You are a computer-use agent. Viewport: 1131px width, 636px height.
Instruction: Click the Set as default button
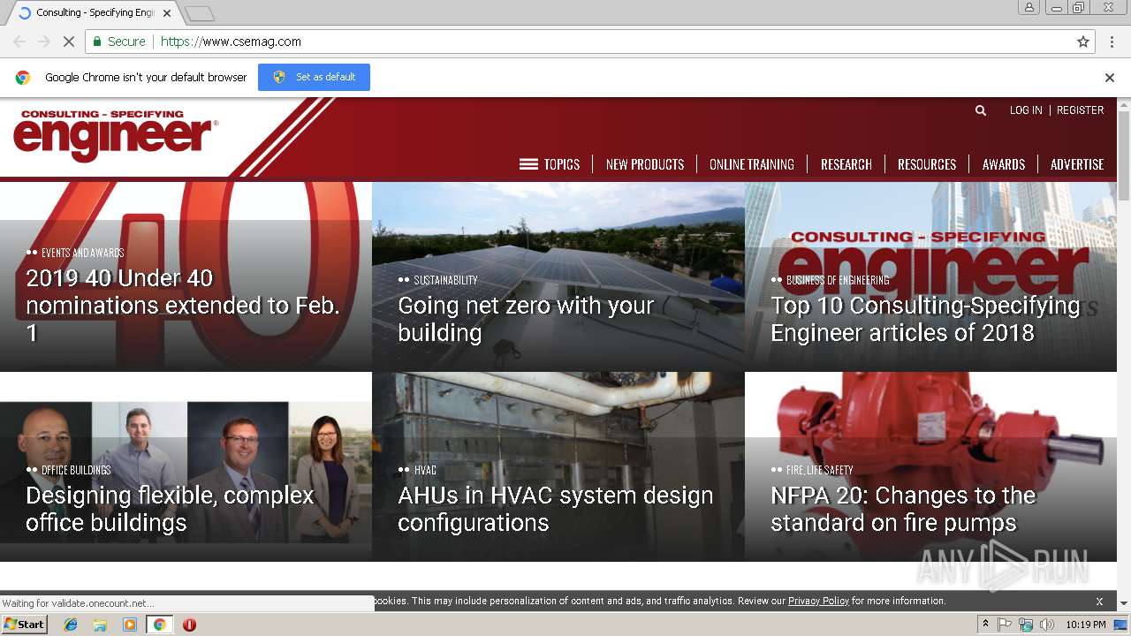coord(314,77)
